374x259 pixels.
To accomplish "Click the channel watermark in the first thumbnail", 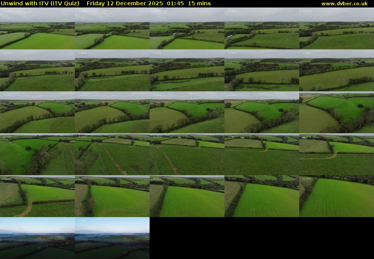I will pos(7,11).
